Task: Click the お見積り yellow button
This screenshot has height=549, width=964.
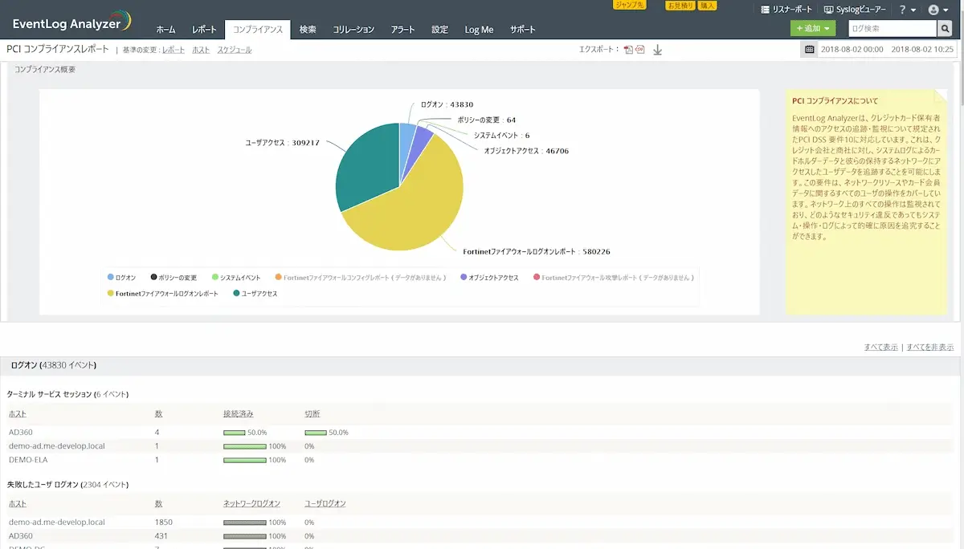Action: click(680, 5)
